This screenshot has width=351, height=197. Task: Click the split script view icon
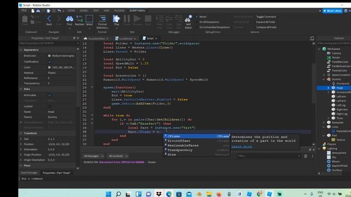[312, 38]
